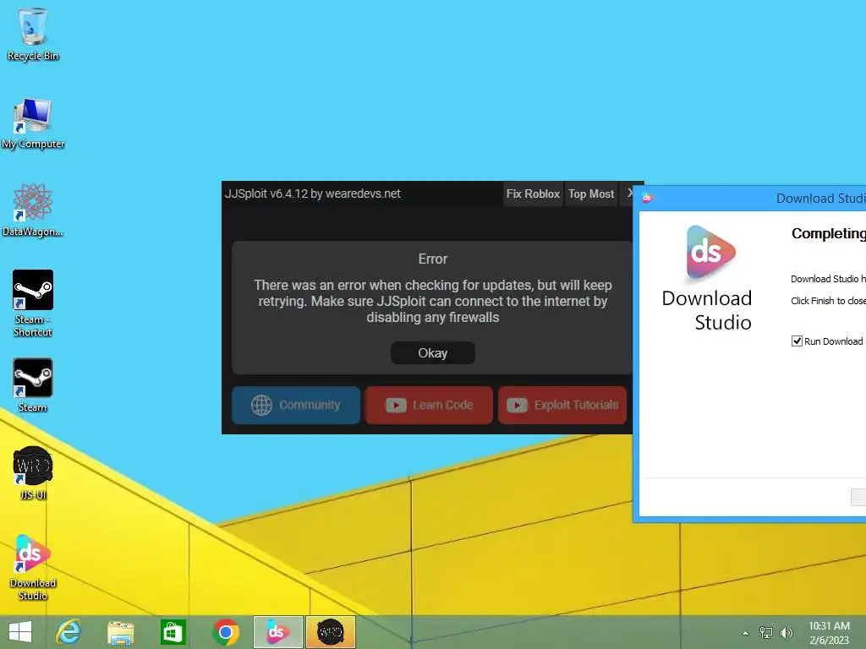Image resolution: width=866 pixels, height=649 pixels.
Task: Open the Windows Store taskbar icon
Action: tap(173, 632)
